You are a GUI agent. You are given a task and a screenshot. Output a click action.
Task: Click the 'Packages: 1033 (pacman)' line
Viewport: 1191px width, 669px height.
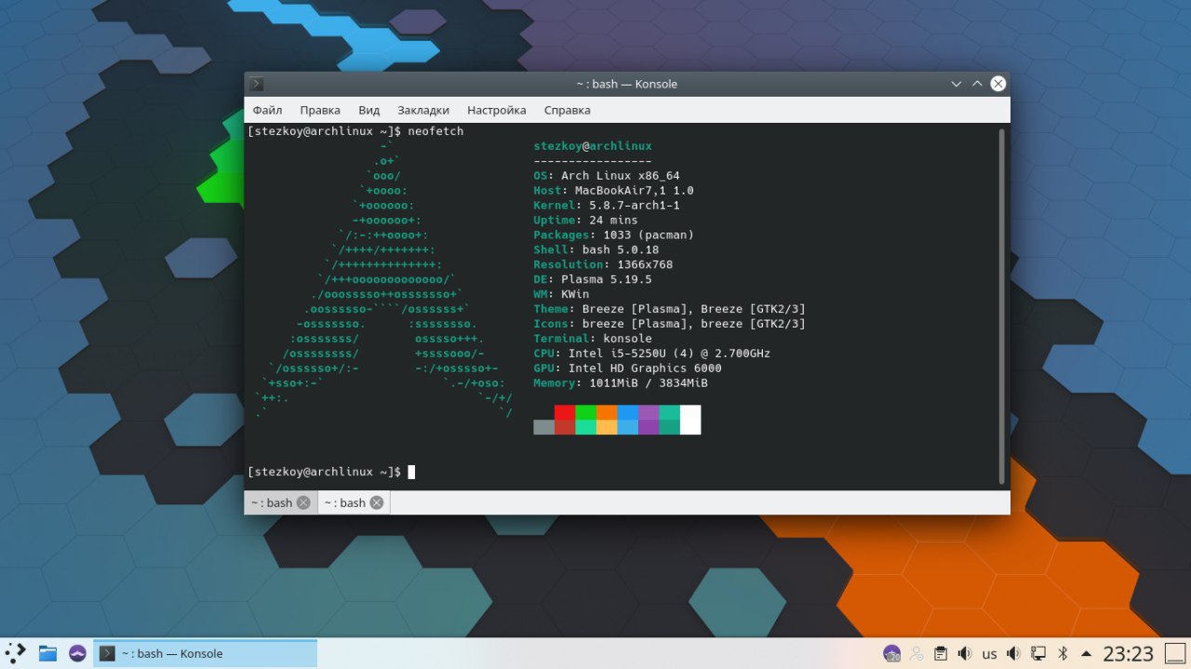click(x=613, y=235)
